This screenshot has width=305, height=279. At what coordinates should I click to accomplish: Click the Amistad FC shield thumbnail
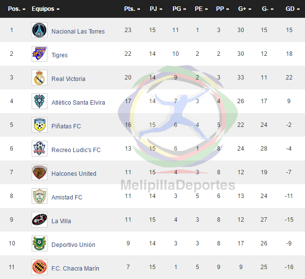[x=40, y=196]
